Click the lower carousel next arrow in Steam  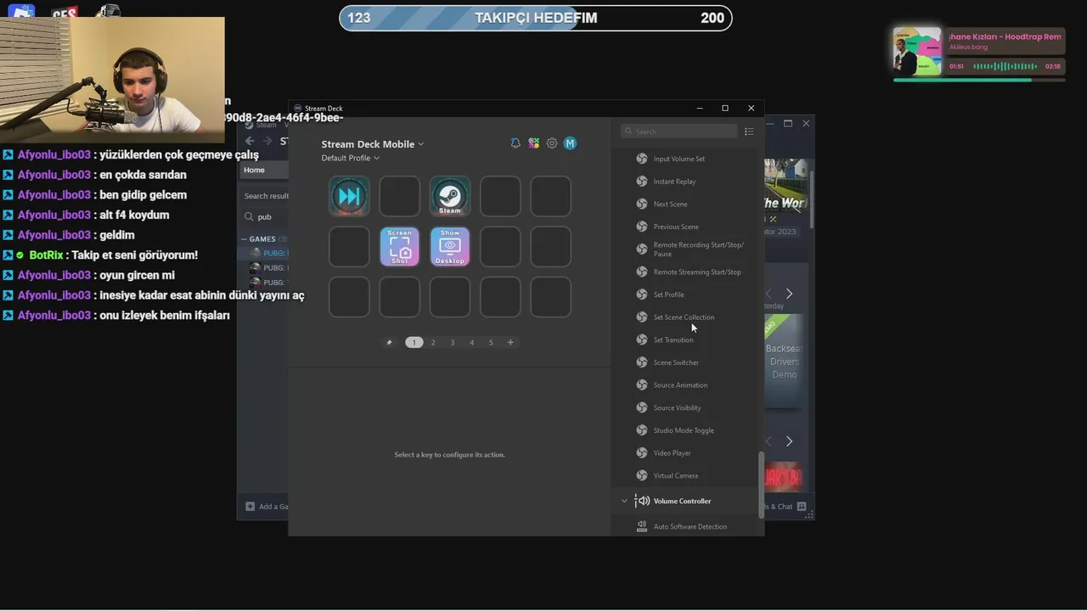pos(789,441)
